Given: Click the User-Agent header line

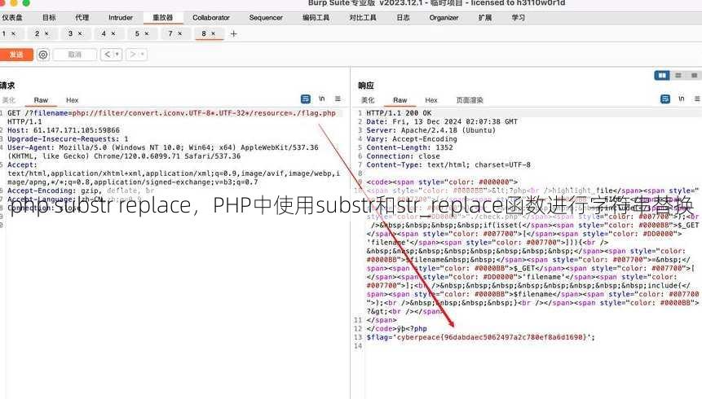Looking at the screenshot, I should 163,151.
